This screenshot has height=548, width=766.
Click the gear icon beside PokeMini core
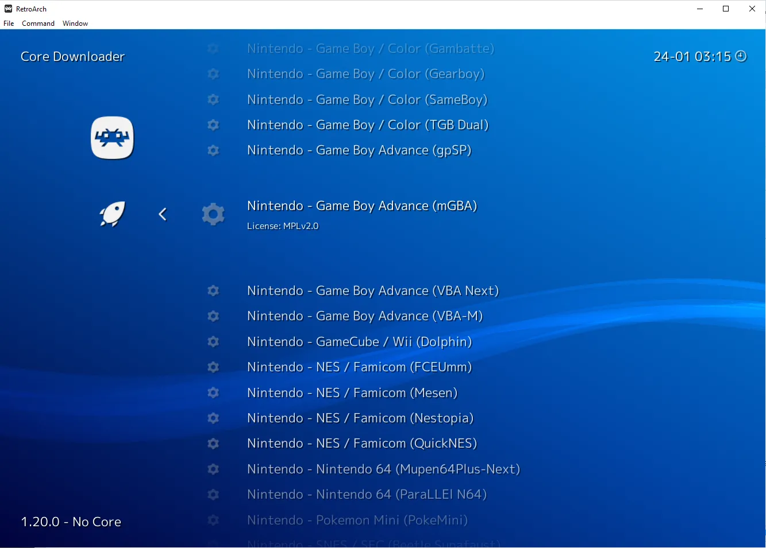pyautogui.click(x=213, y=520)
